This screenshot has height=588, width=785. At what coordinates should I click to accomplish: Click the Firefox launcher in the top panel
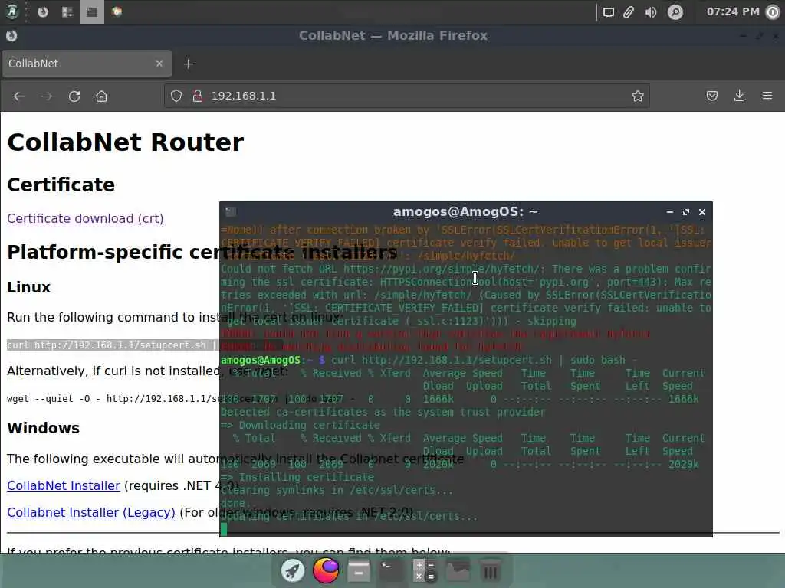pos(43,12)
